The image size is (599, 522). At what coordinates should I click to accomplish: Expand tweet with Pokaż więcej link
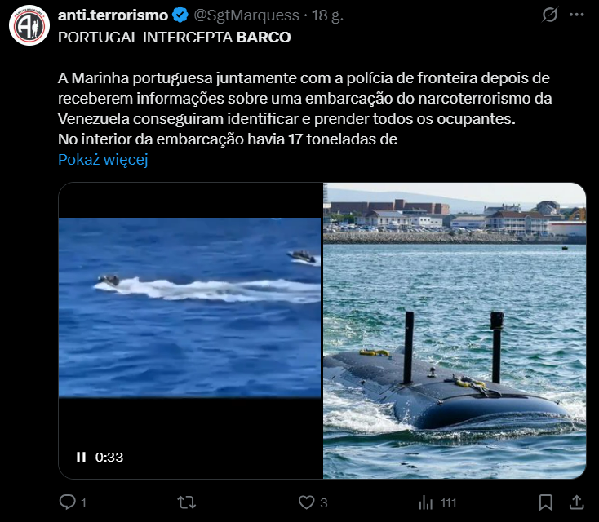pos(103,160)
